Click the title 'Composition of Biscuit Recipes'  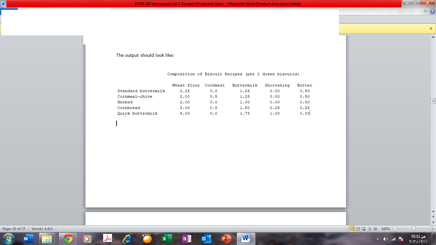click(x=205, y=74)
